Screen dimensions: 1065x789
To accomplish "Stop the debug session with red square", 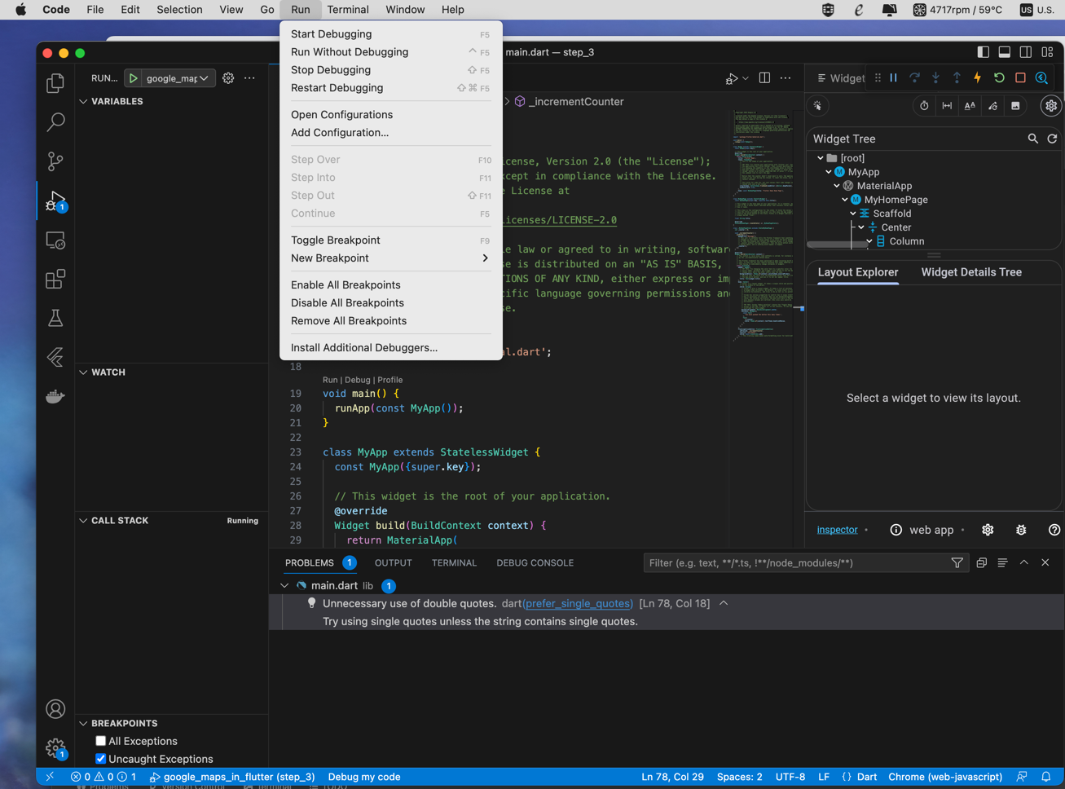I will point(1020,78).
